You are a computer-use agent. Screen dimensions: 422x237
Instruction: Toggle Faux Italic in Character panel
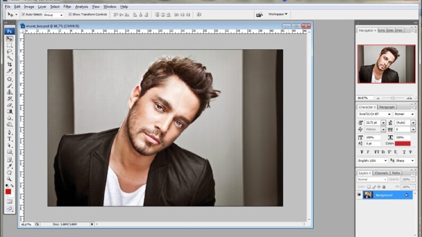[x=368, y=152]
